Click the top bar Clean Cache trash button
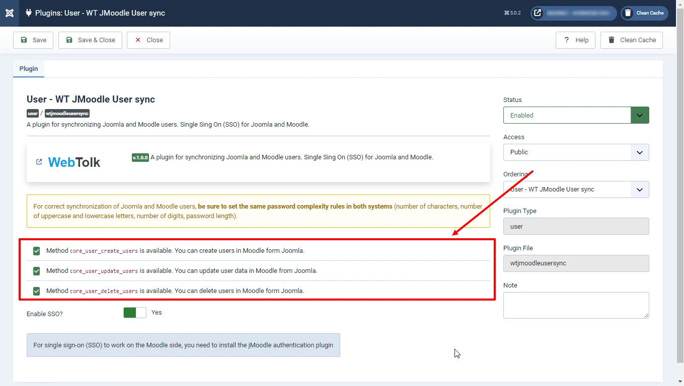684x386 pixels. point(644,13)
